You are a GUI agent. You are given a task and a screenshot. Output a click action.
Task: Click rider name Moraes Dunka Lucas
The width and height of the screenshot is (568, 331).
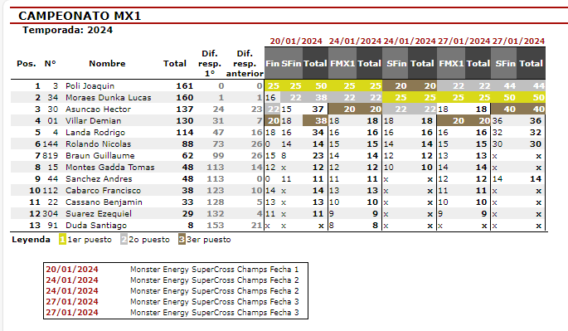pos(109,98)
